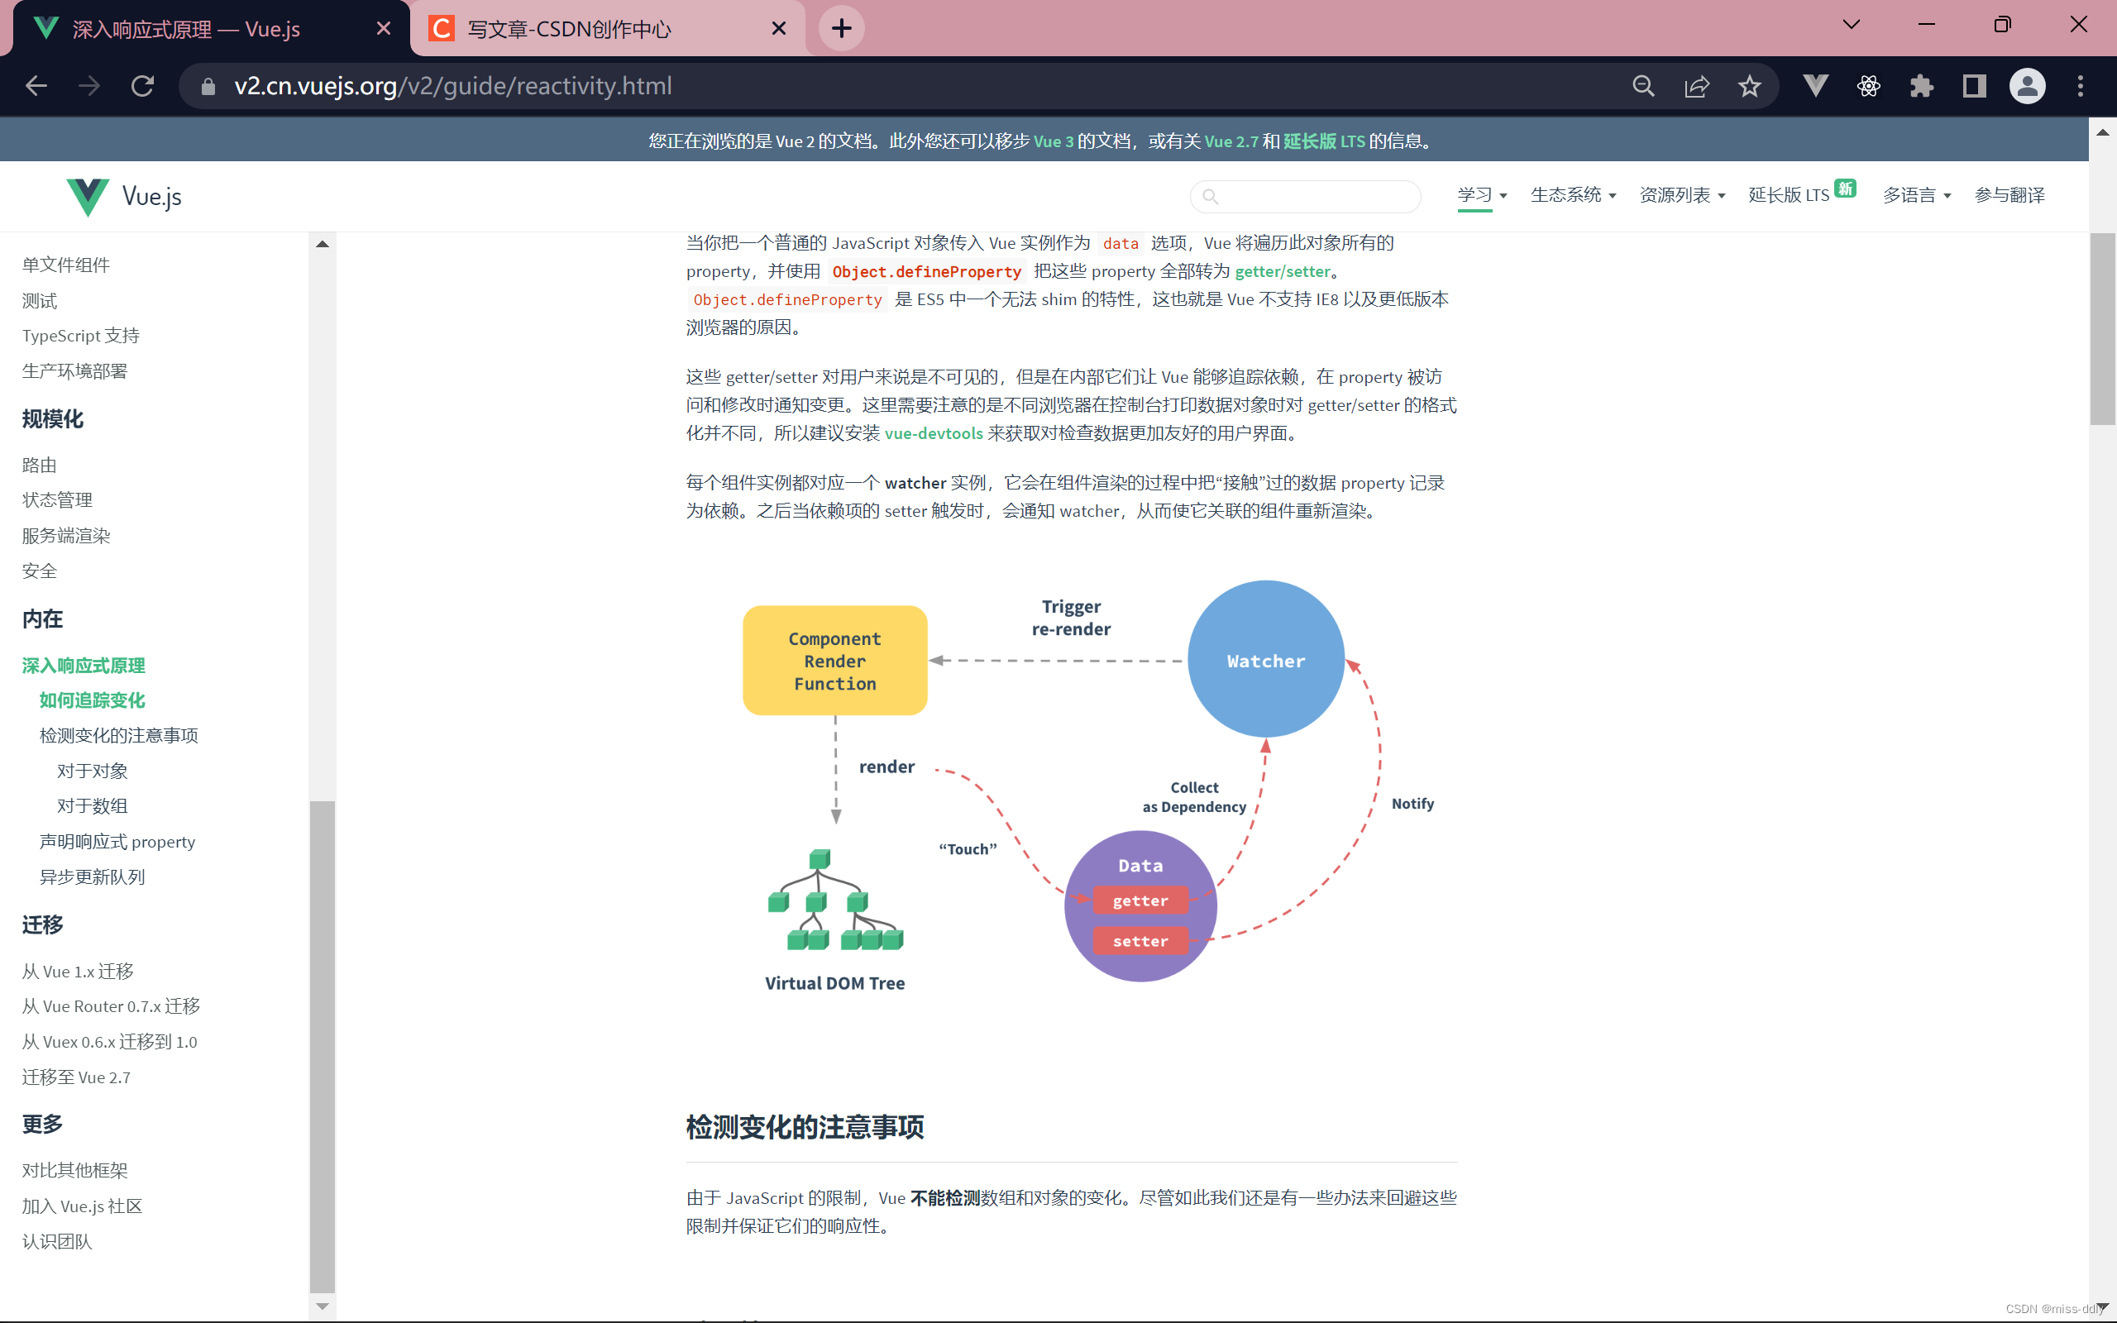Open the browser profile avatar
The height and width of the screenshot is (1323, 2117).
2027,86
